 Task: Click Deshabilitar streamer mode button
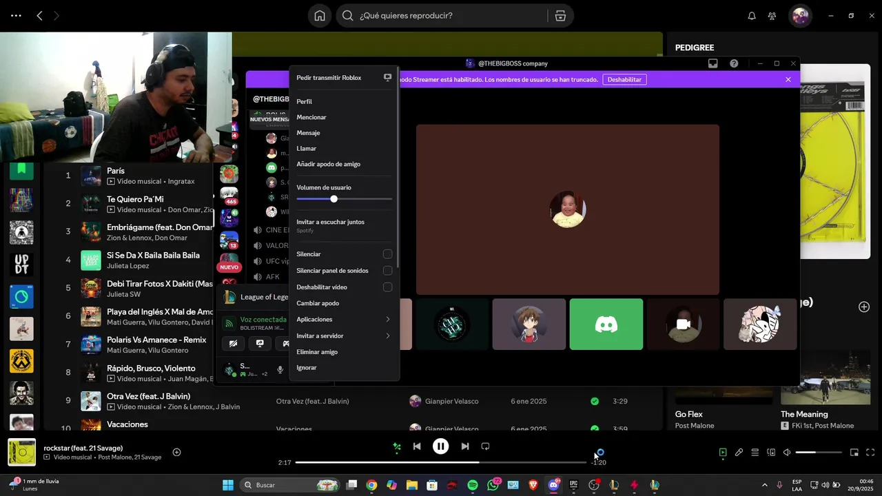pyautogui.click(x=625, y=79)
